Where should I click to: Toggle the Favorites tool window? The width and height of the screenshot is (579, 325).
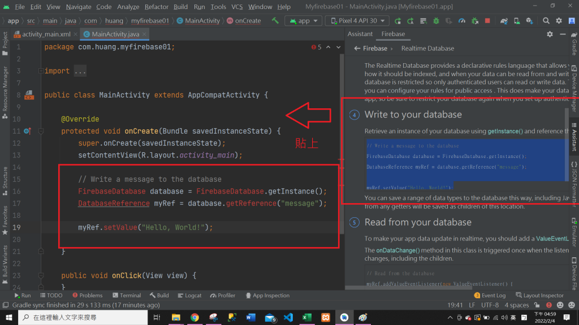pyautogui.click(x=5, y=221)
